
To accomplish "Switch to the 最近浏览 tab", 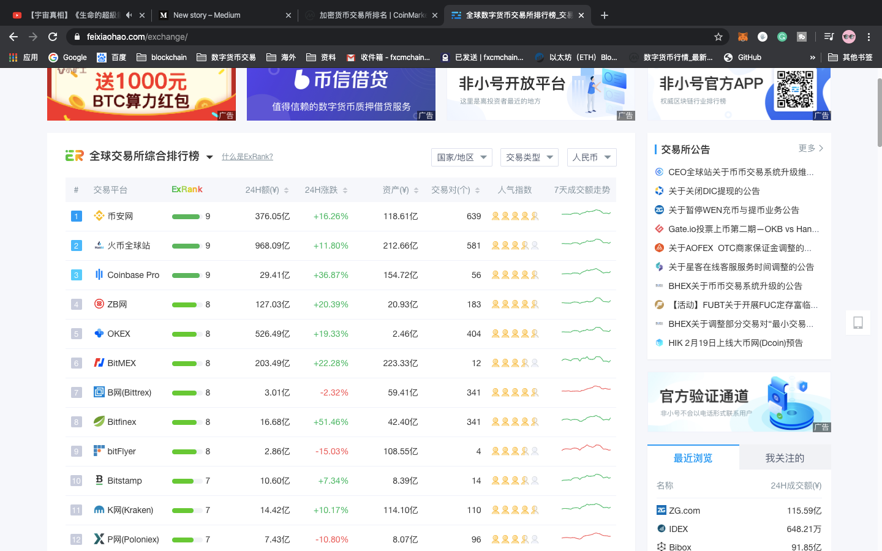I will pyautogui.click(x=693, y=458).
